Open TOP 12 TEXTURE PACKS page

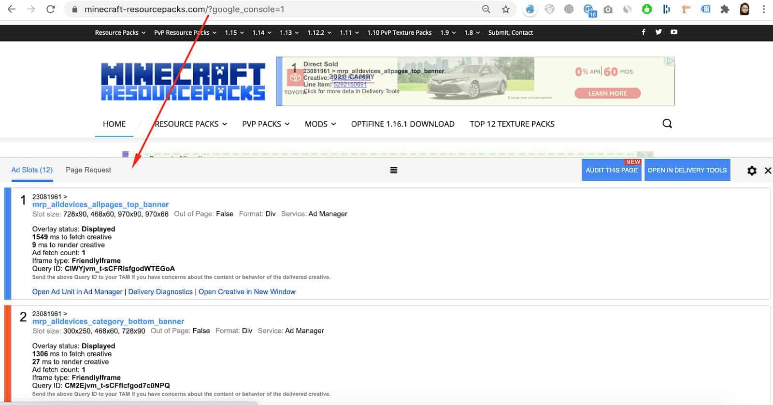click(512, 124)
